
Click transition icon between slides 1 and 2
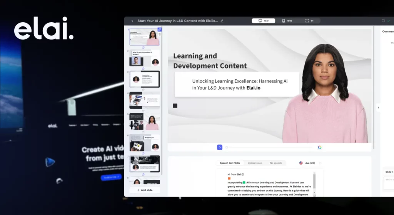(x=143, y=48)
